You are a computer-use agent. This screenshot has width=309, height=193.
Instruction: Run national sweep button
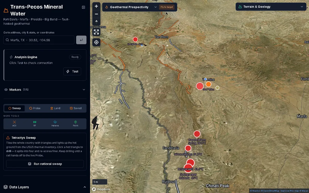click(45, 164)
